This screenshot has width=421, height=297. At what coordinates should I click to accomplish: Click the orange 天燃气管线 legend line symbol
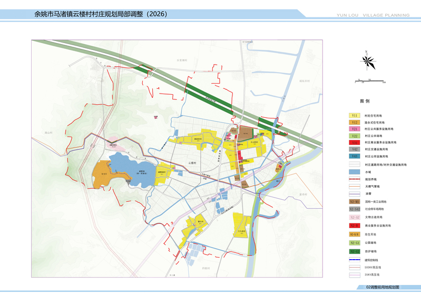(355, 187)
